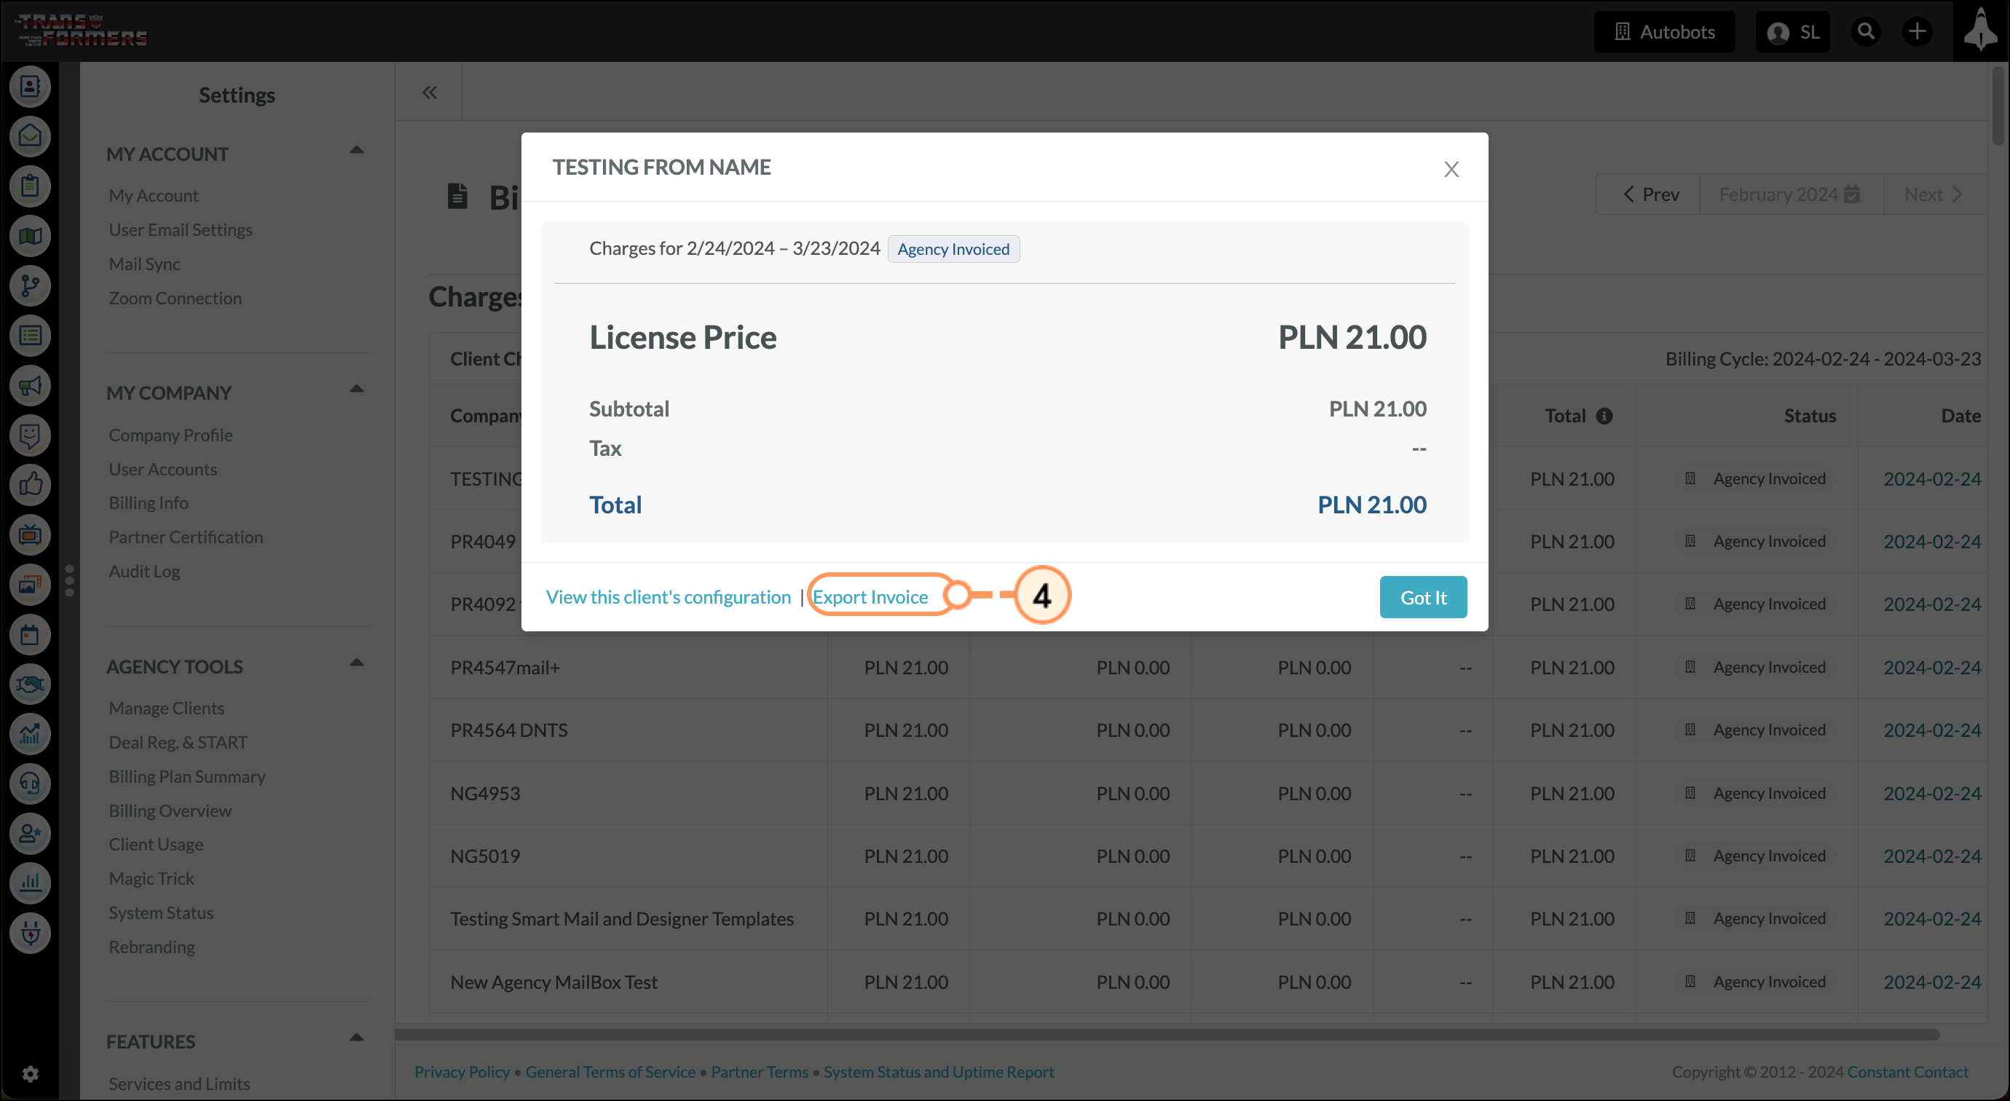Open Privacy Policy footer link

[462, 1073]
